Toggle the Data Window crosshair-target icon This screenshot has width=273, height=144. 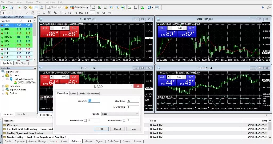(25, 7)
